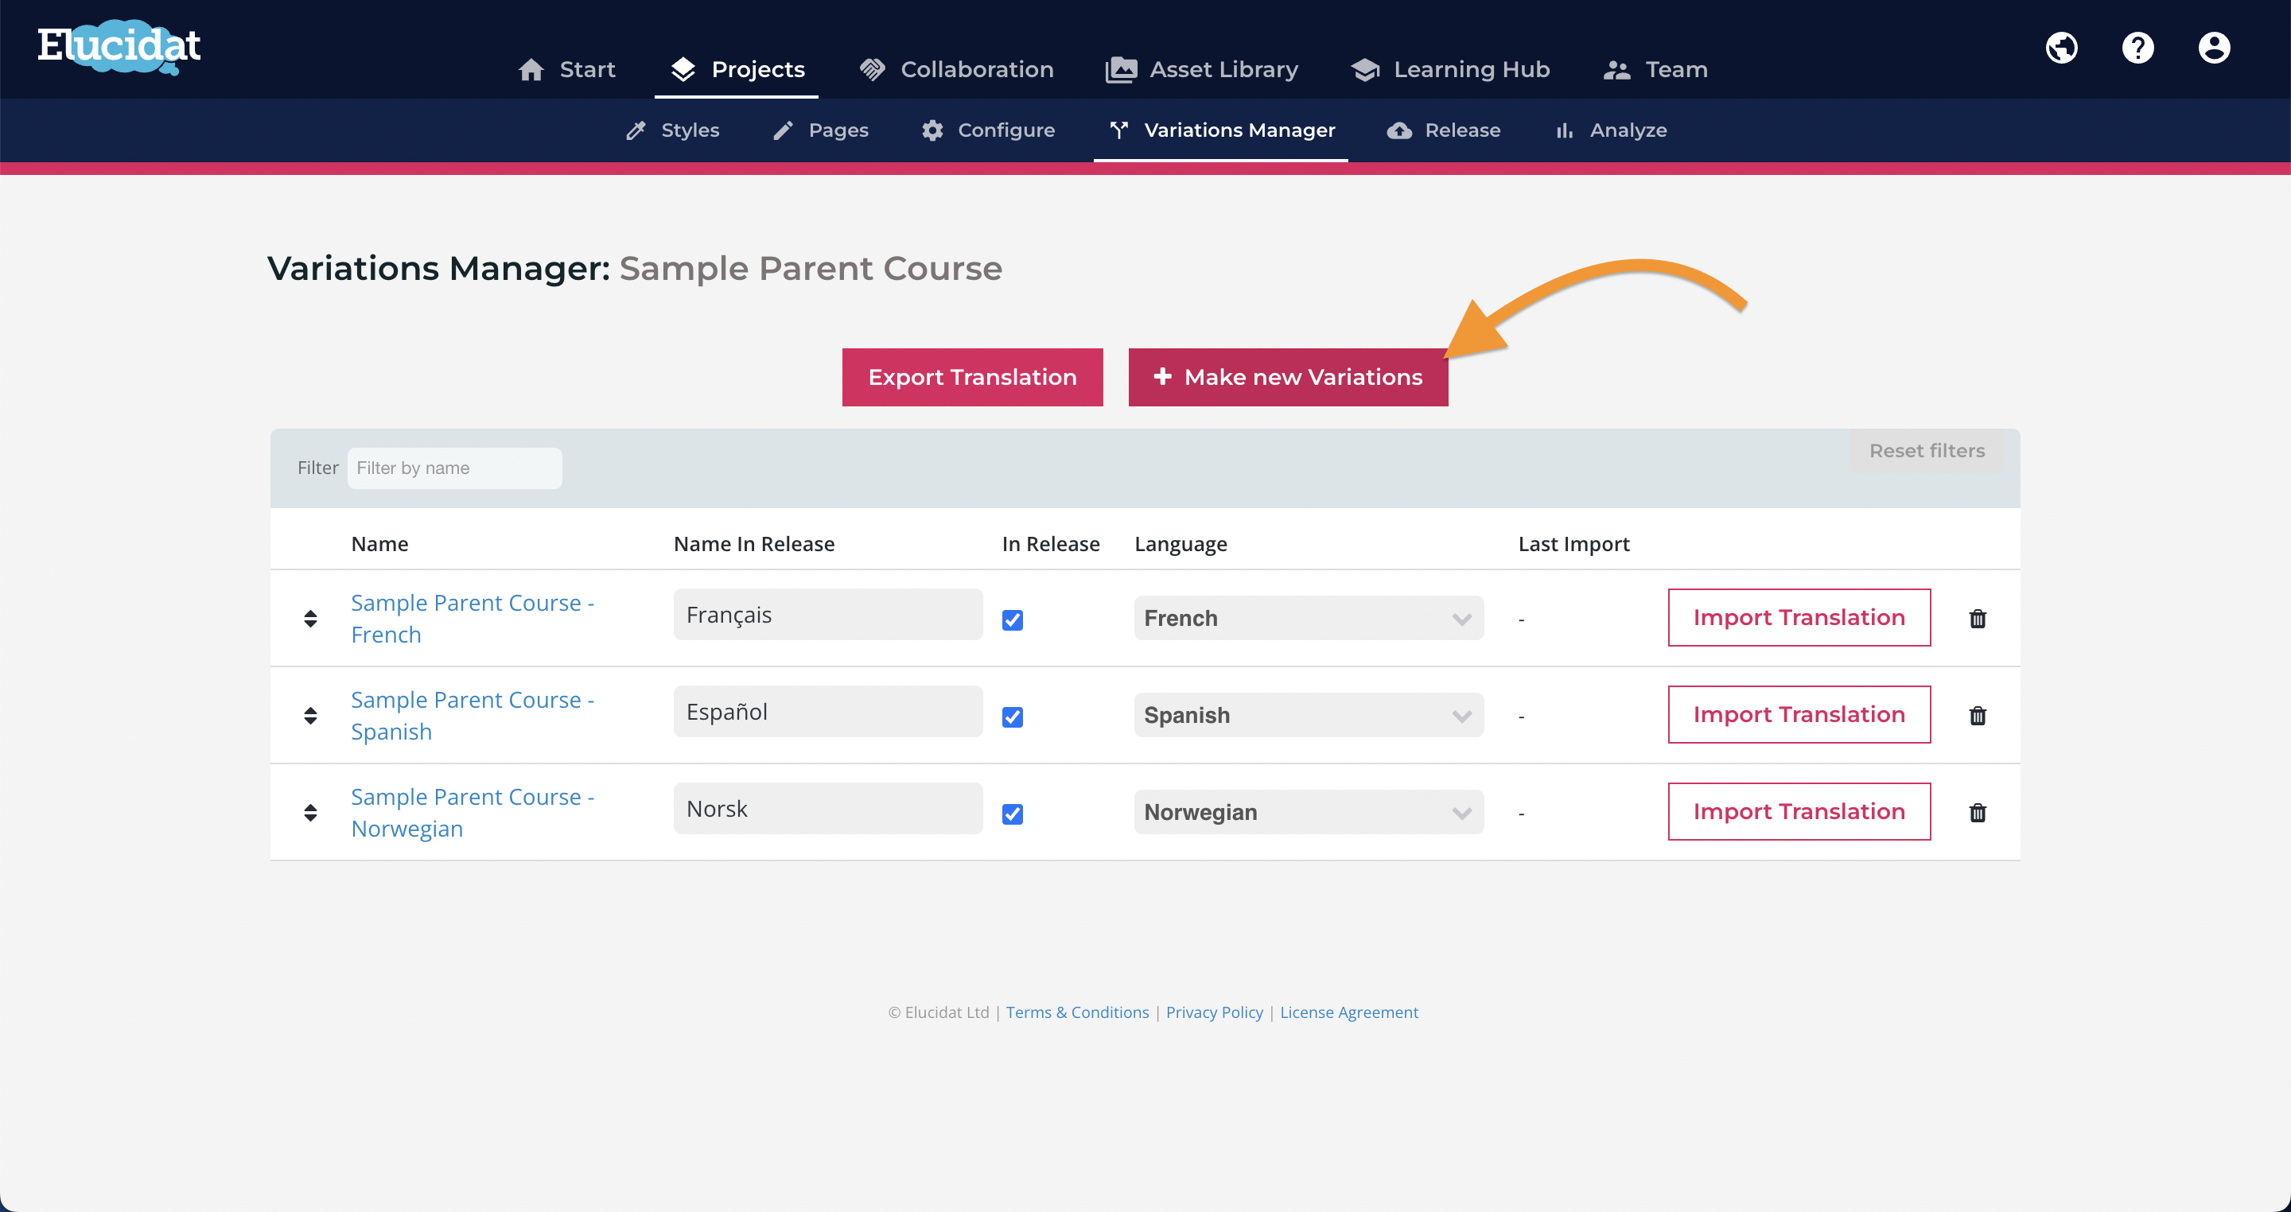Uncheck In Release for French variation
Screen dimensions: 2291x1212
coord(1012,620)
